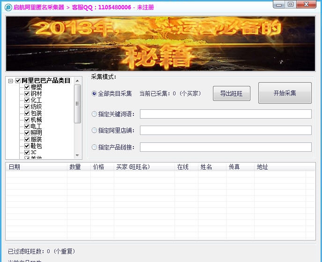Uncheck the 鞋包 category checkbox
The width and height of the screenshot is (322, 262).
27,146
